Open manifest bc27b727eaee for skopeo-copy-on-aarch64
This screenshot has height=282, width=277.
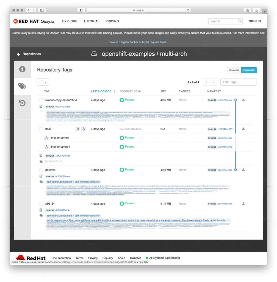pyautogui.click(x=225, y=100)
